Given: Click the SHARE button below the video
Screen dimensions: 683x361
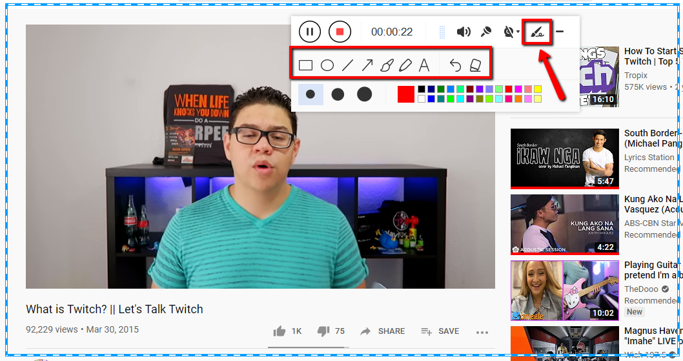Looking at the screenshot, I should coord(383,331).
